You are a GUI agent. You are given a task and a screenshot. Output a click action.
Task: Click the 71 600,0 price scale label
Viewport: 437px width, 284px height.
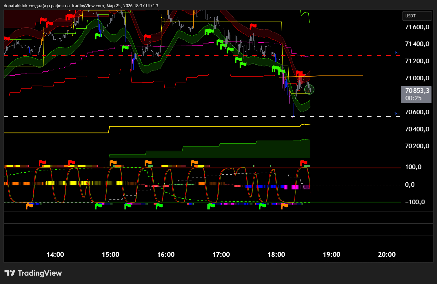[417, 27]
